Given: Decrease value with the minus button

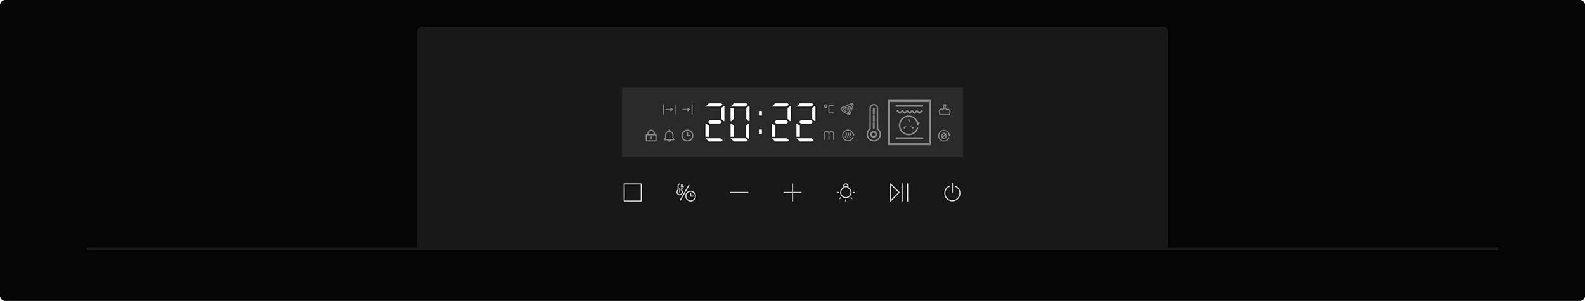Looking at the screenshot, I should tap(739, 193).
